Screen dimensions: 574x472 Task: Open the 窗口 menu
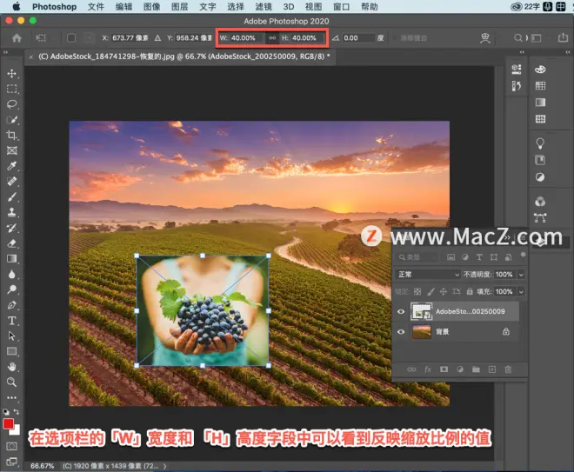(341, 7)
